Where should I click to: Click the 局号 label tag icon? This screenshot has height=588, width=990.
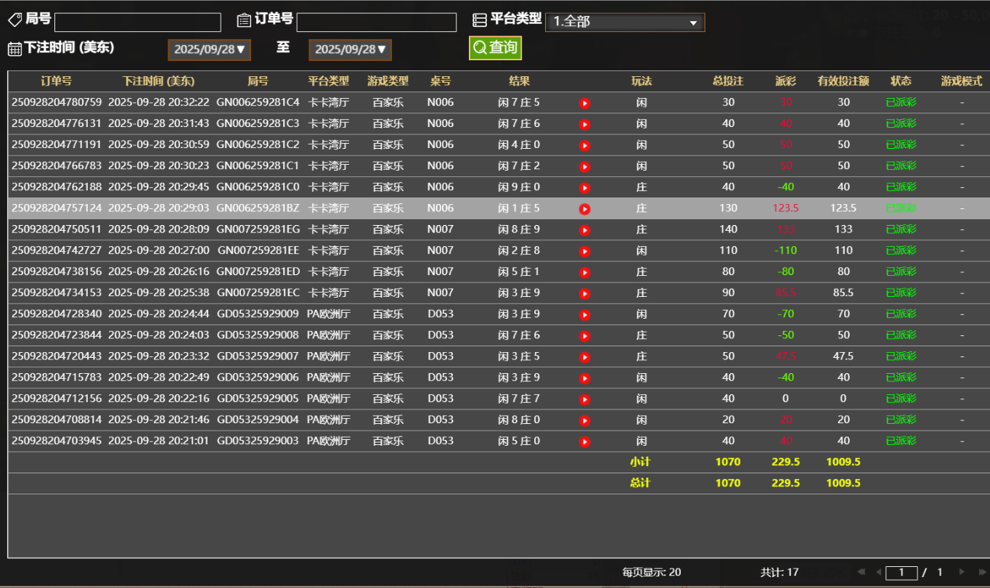coord(14,19)
